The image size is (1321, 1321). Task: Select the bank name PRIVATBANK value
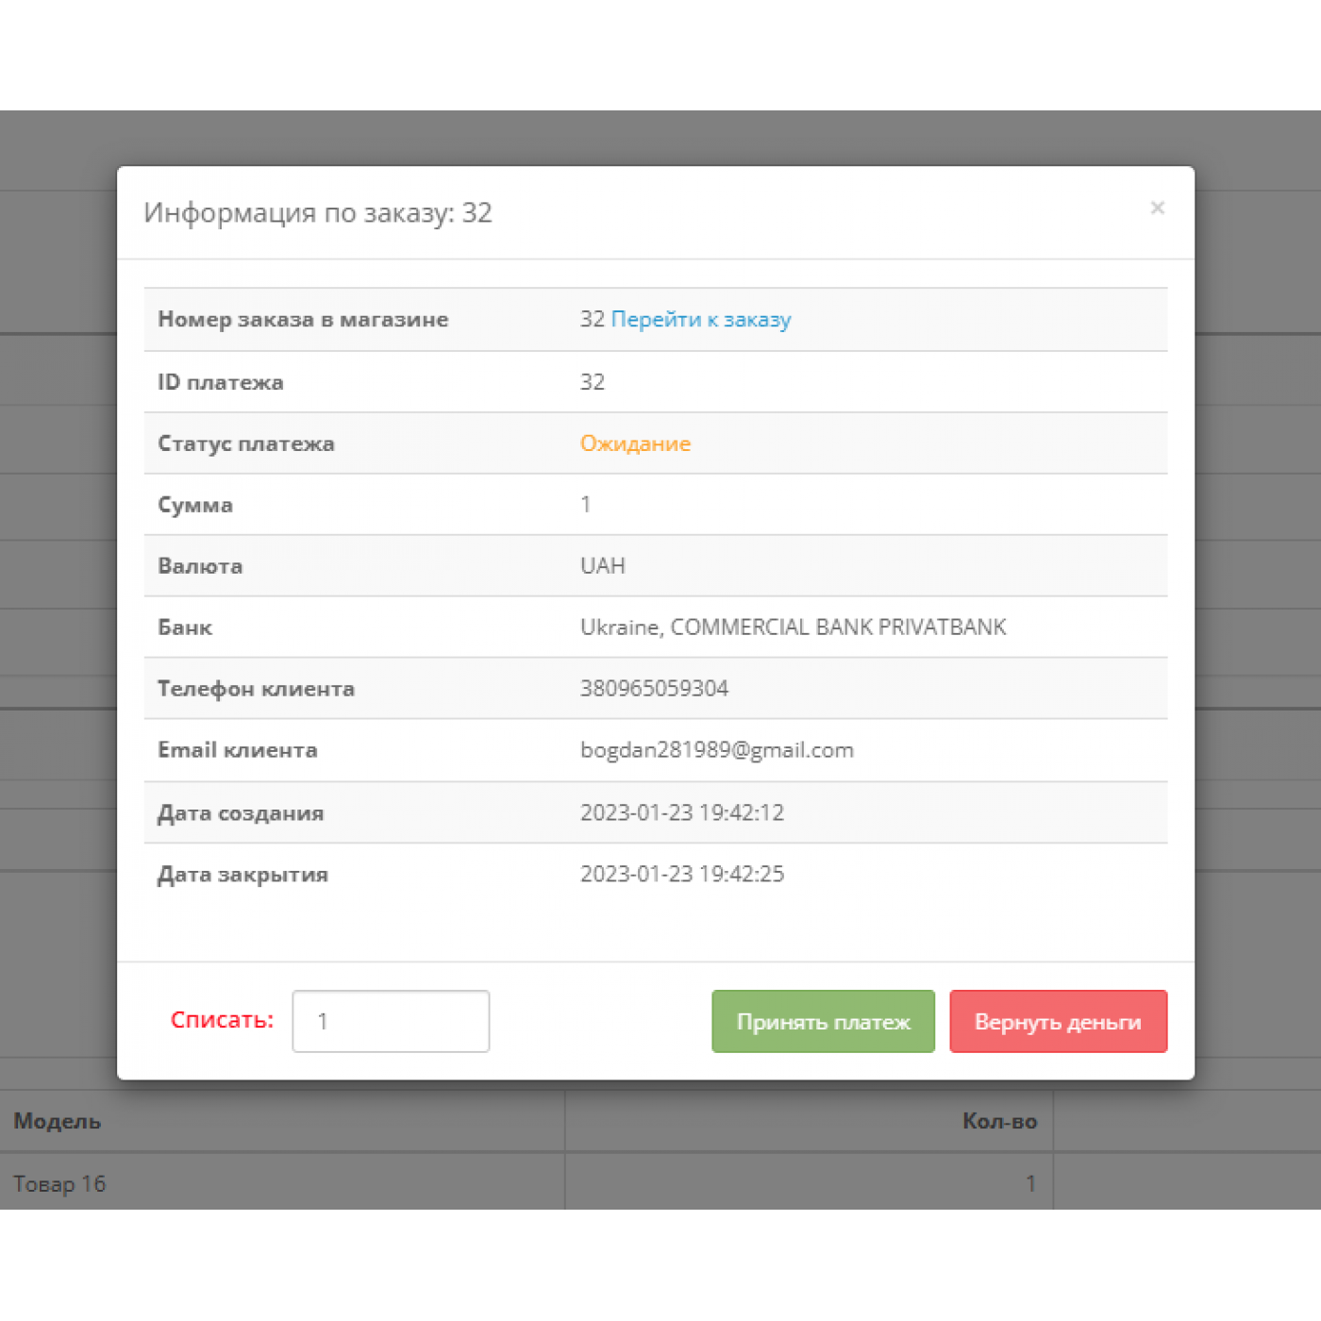[793, 627]
